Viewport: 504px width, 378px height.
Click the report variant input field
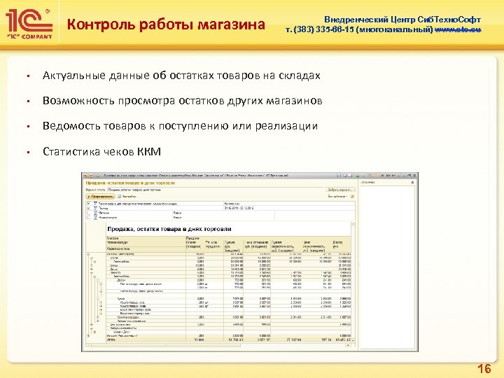point(216,190)
